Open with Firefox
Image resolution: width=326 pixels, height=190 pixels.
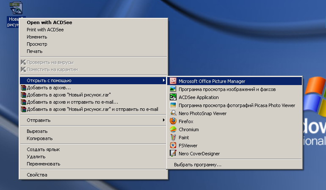tap(235, 121)
